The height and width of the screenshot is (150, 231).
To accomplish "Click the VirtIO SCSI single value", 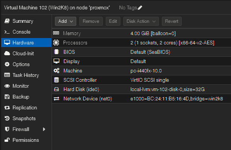I will [x=150, y=80].
